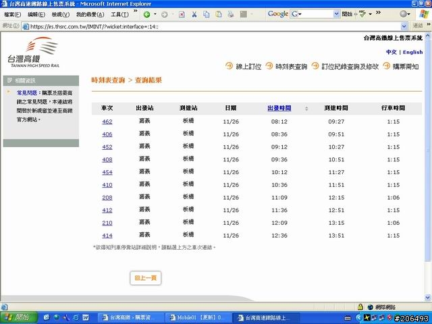The image size is (432, 324).
Task: Click the 連結 Links toolbar label
Action: click(418, 26)
